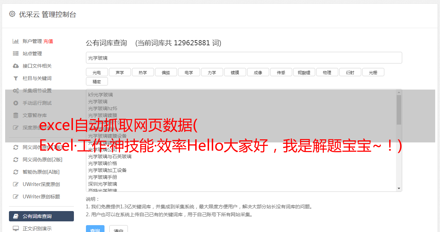
Task: Click the results list scrollbar up arrow
Action: click(399, 92)
